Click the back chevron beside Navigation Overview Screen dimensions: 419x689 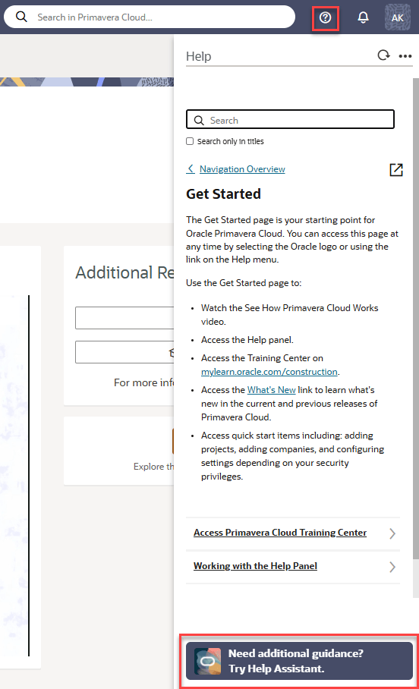[191, 168]
